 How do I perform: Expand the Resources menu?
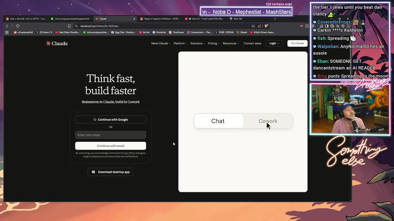click(231, 43)
